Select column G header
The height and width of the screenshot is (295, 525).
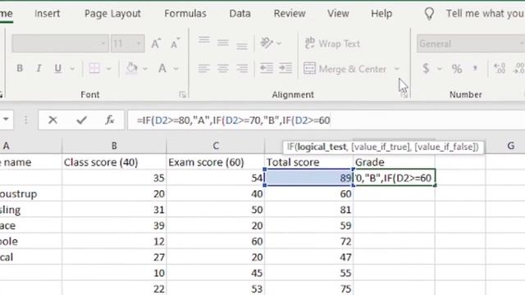[x=510, y=146]
